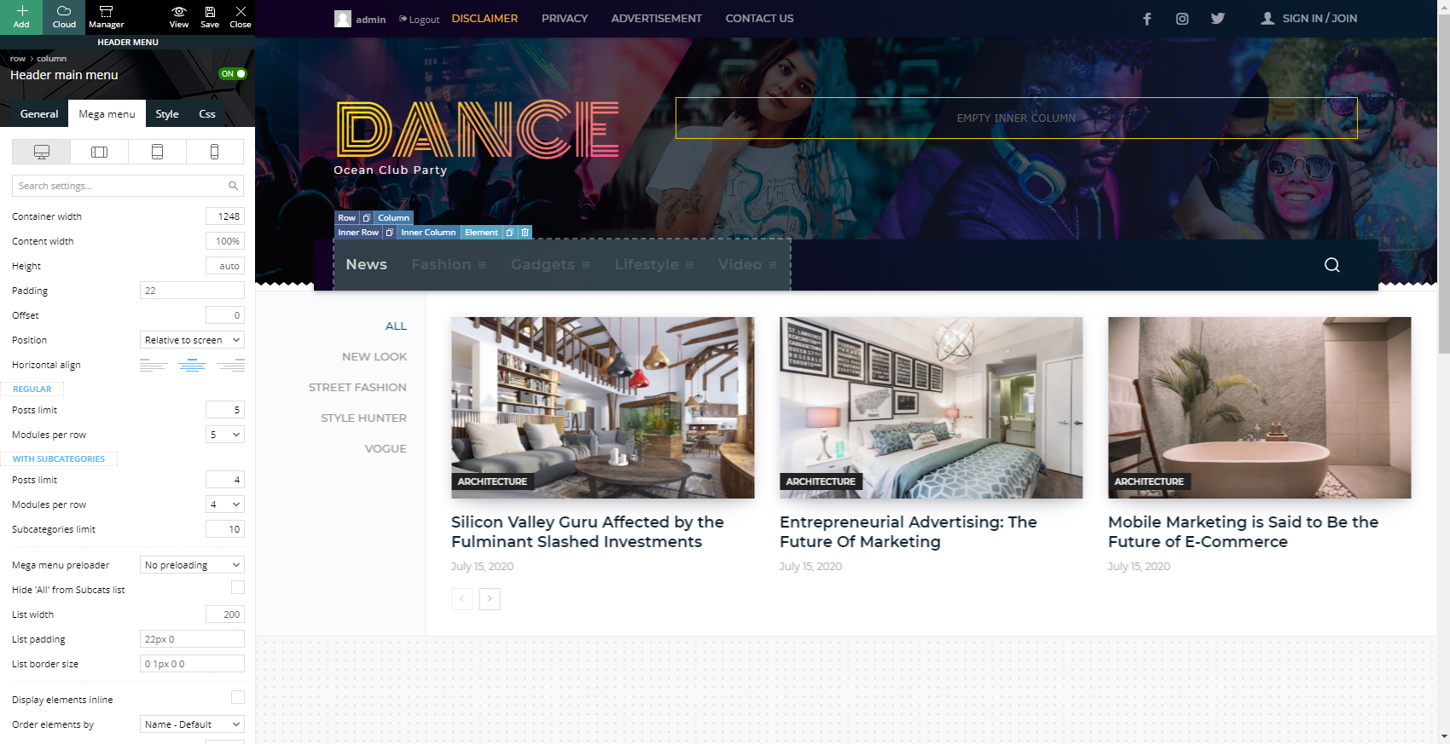Open the Twitter social link

pyautogui.click(x=1218, y=19)
